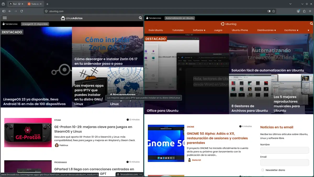Viewport: 314px width, 177px height.
Task: Open the GE-Proton 10-29 article link
Action: (x=93, y=129)
